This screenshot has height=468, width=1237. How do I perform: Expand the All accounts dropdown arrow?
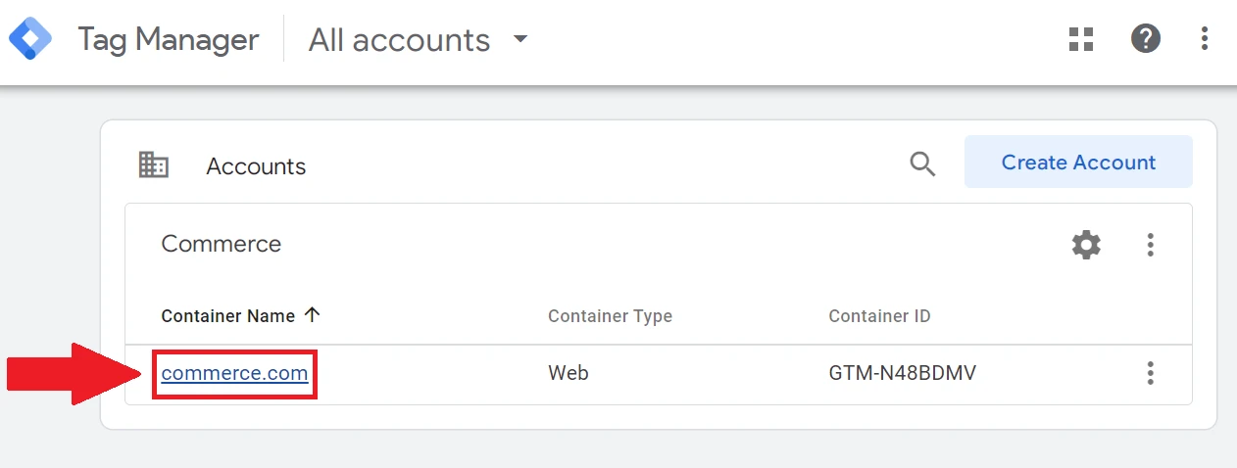tap(520, 39)
